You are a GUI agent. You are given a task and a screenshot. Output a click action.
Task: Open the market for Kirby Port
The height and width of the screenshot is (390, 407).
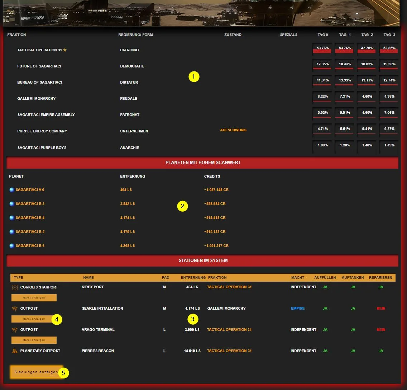(34, 298)
